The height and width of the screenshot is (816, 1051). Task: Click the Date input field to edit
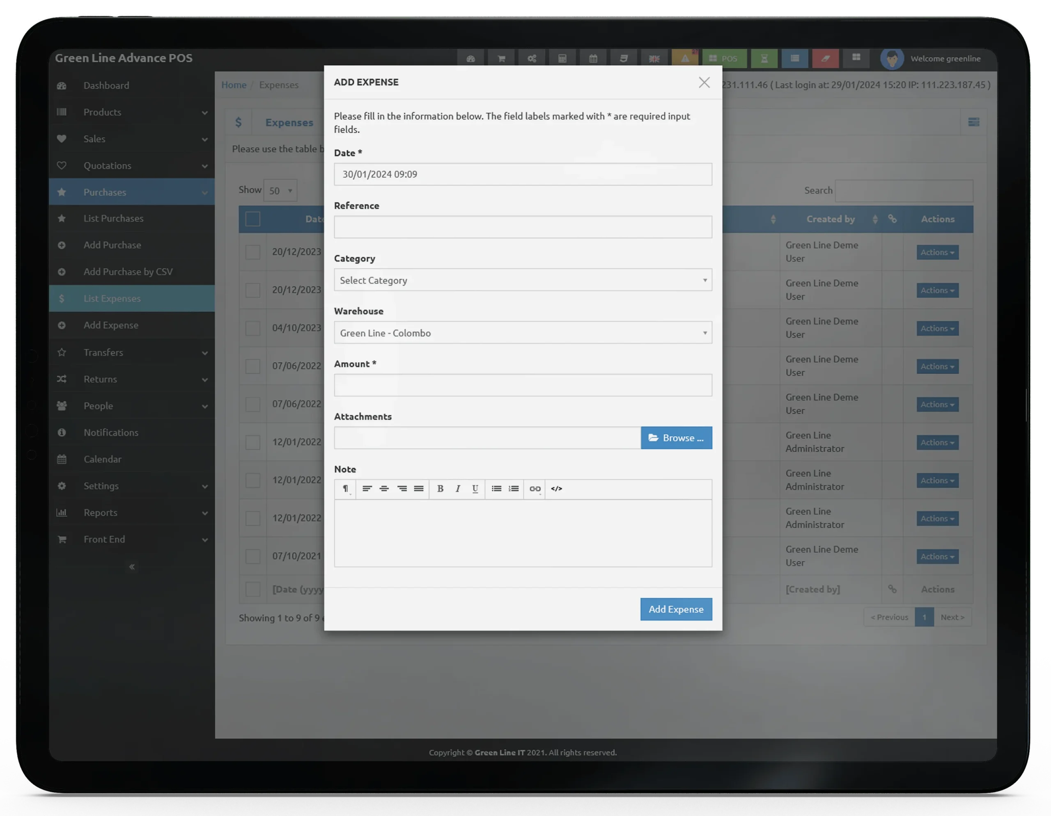523,174
